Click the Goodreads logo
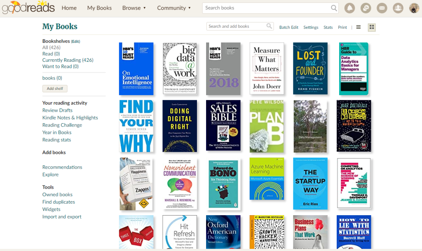Viewport: 422px width, 251px height. (28, 7)
